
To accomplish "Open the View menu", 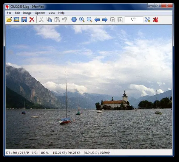I will tap(52, 13).
